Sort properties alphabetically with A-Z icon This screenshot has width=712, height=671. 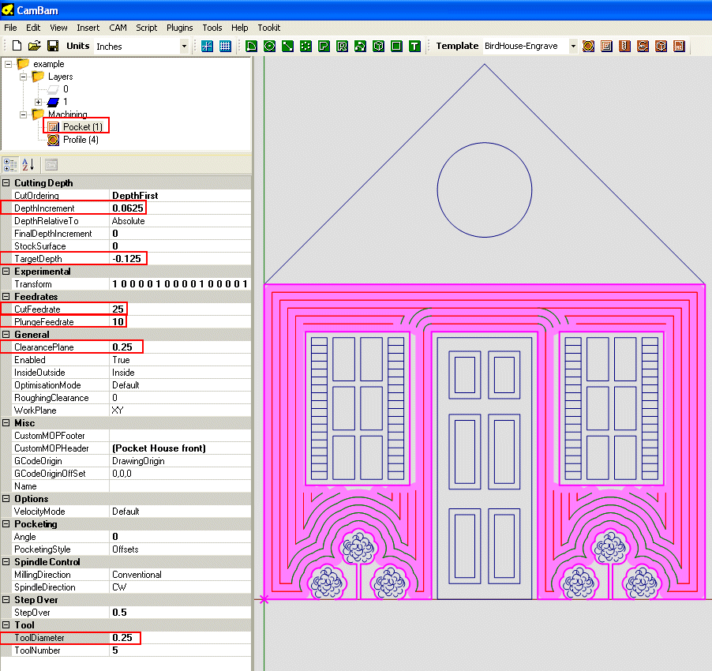[x=28, y=165]
